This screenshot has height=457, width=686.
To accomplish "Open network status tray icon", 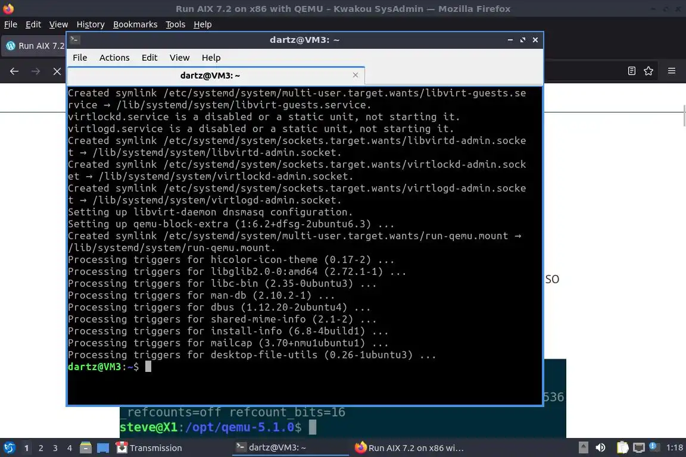I will pyautogui.click(x=639, y=447).
